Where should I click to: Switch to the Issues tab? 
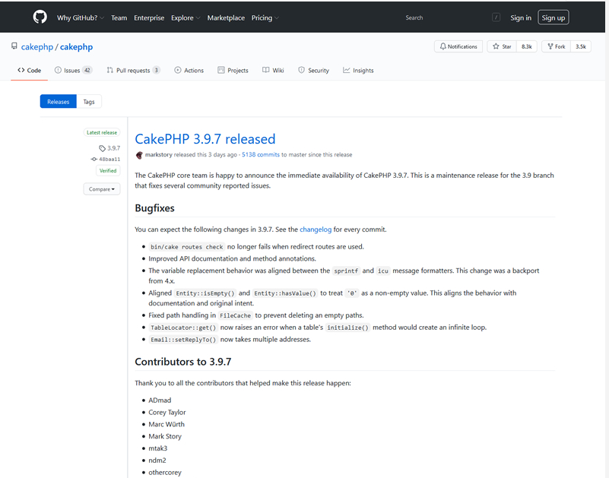coord(74,70)
